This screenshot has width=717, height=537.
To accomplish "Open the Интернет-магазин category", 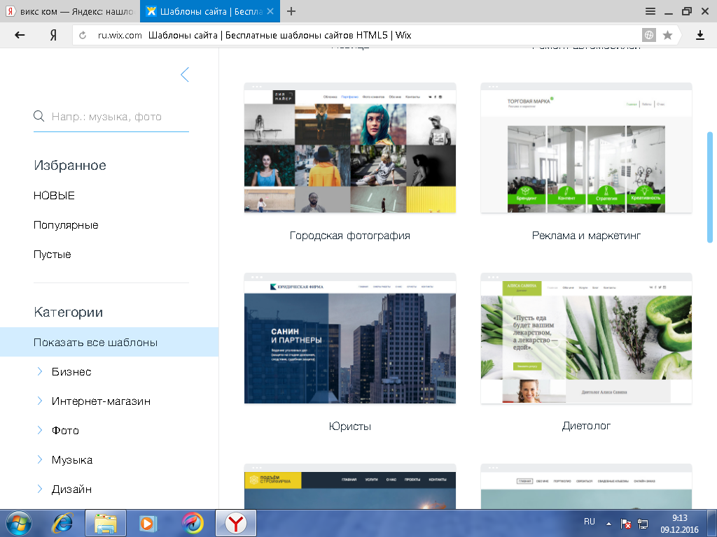I will point(101,401).
